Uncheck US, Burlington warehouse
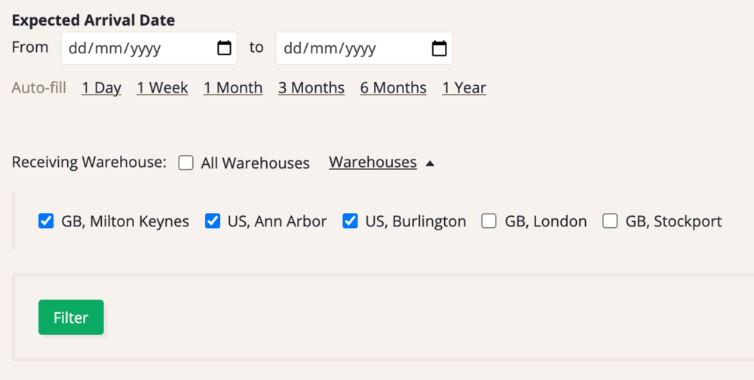Image resolution: width=754 pixels, height=380 pixels. click(x=350, y=220)
